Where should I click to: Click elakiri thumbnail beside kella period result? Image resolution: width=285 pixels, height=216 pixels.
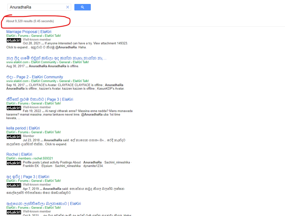14,137
